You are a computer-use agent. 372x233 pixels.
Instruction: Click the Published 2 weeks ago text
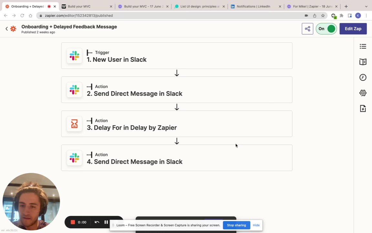pos(38,32)
